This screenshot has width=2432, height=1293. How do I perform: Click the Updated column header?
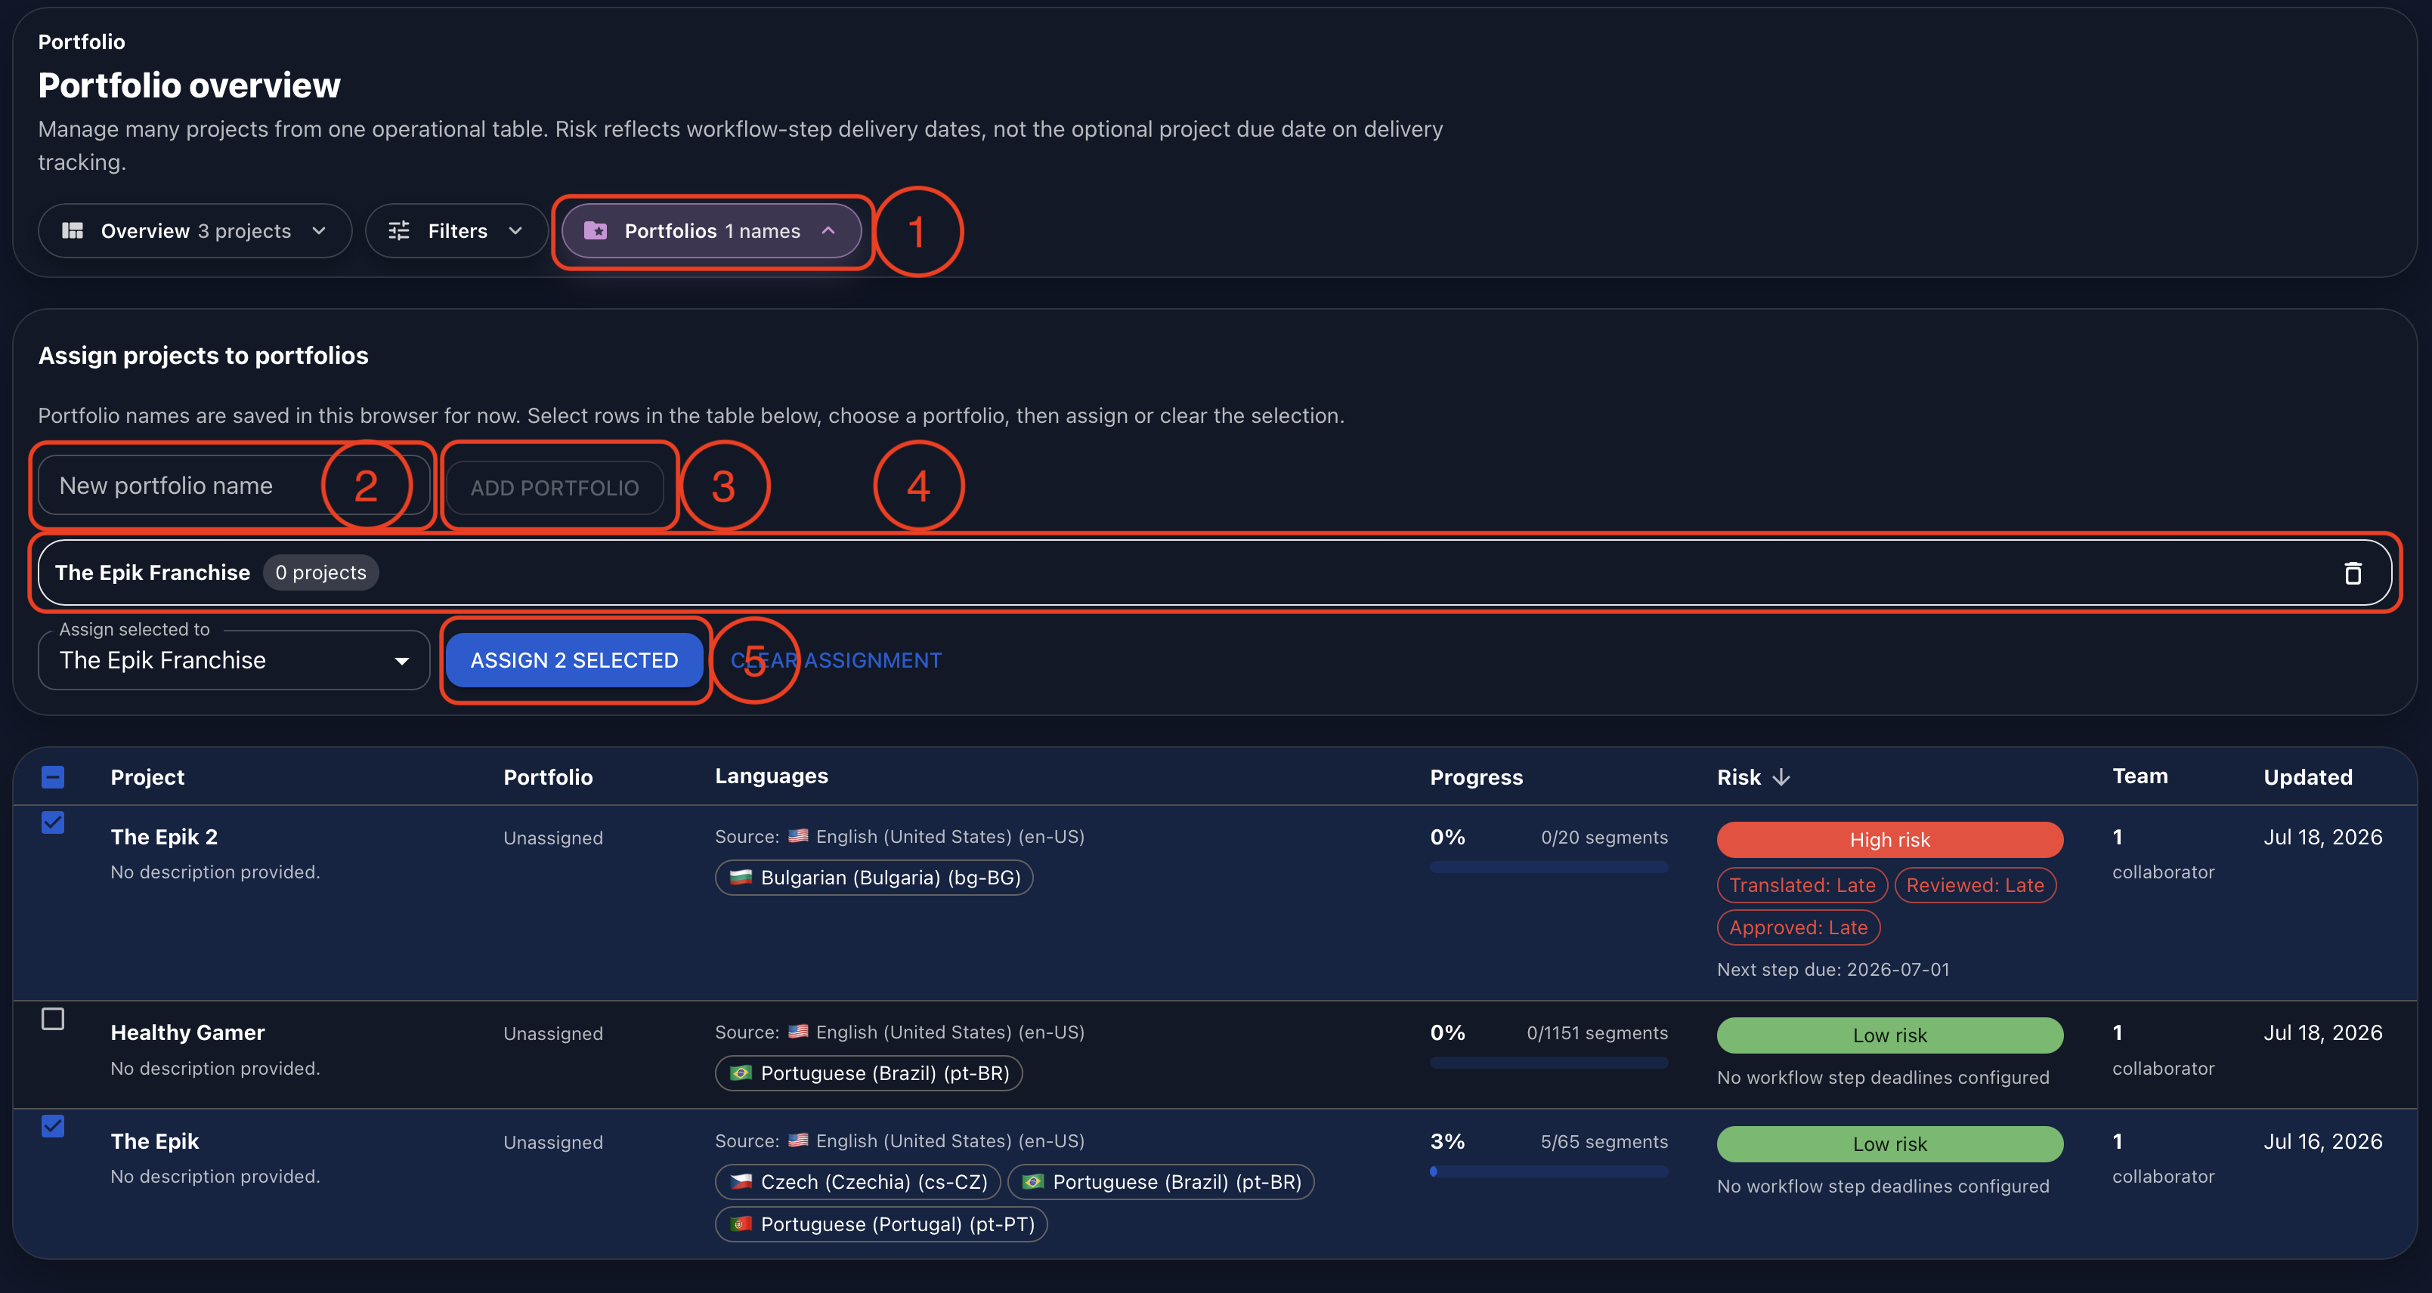2308,778
